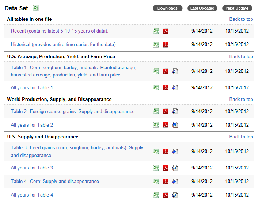Open the All years for Table 3 link

tap(32, 168)
